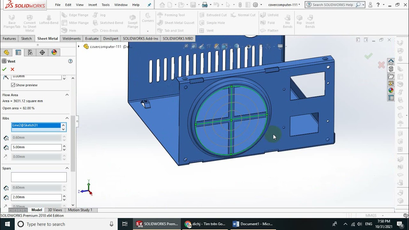
Task: Select the 3D Views bottom tab
Action: pyautogui.click(x=55, y=210)
